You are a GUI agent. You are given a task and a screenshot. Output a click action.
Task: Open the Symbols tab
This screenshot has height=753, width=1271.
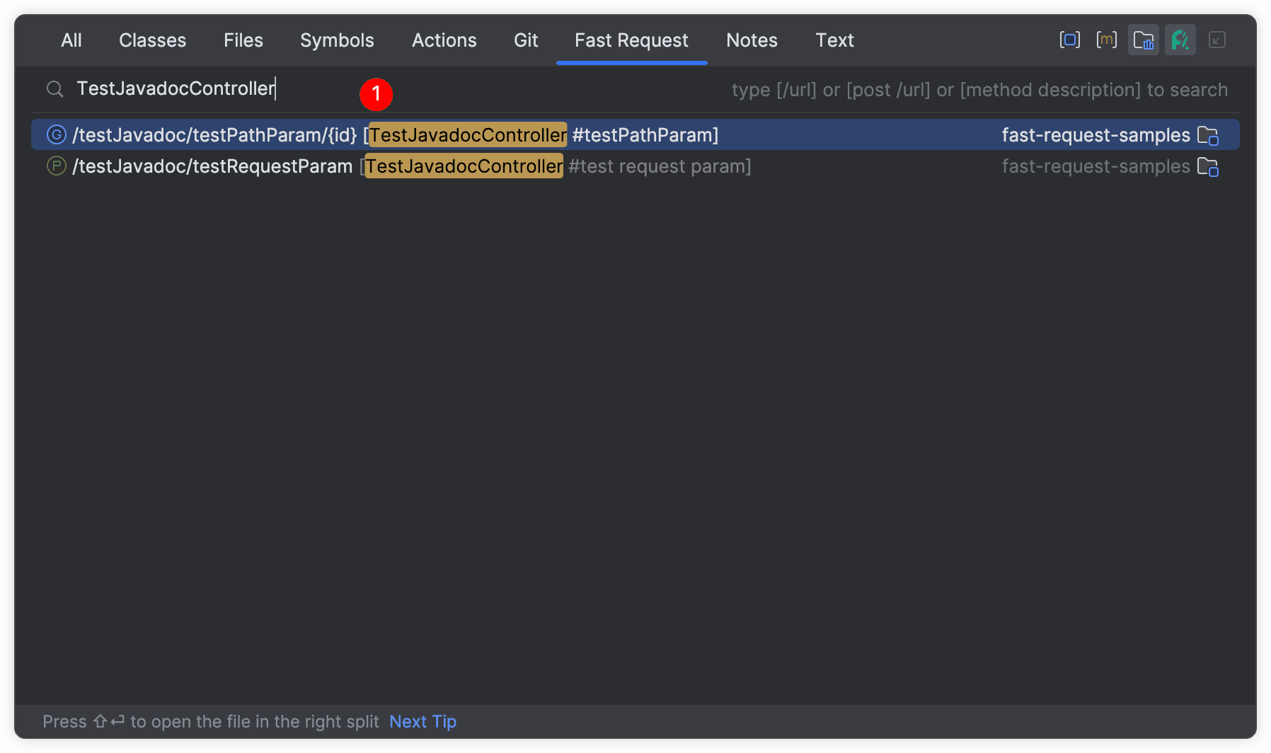[337, 40]
